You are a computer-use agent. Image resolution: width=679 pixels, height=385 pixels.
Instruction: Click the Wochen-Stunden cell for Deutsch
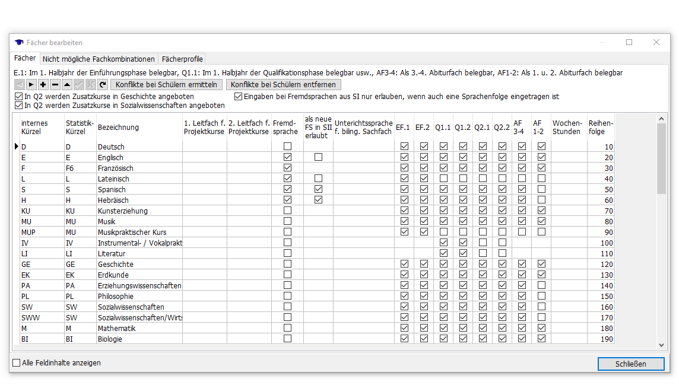[x=569, y=147]
